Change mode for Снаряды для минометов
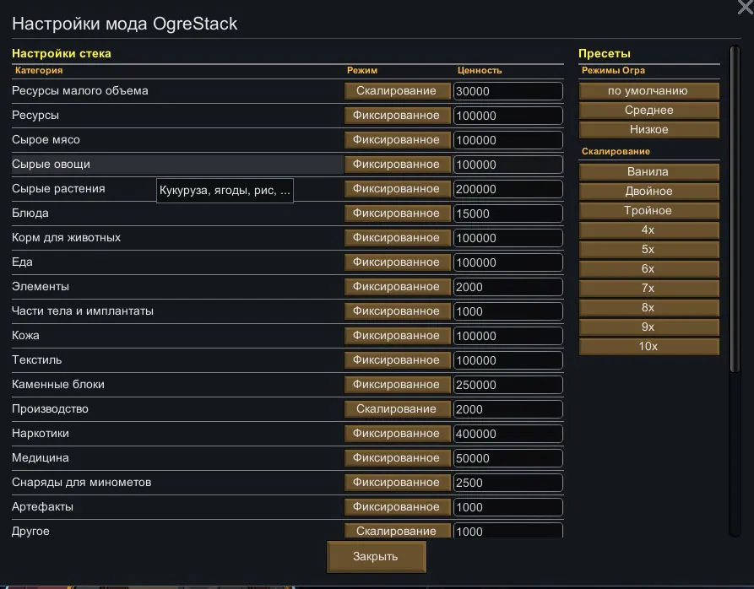This screenshot has width=754, height=589. click(396, 483)
